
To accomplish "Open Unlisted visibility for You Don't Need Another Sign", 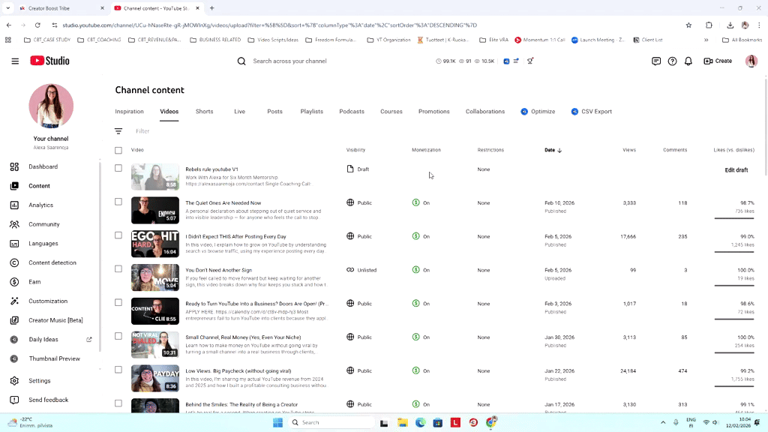I will (x=361, y=270).
